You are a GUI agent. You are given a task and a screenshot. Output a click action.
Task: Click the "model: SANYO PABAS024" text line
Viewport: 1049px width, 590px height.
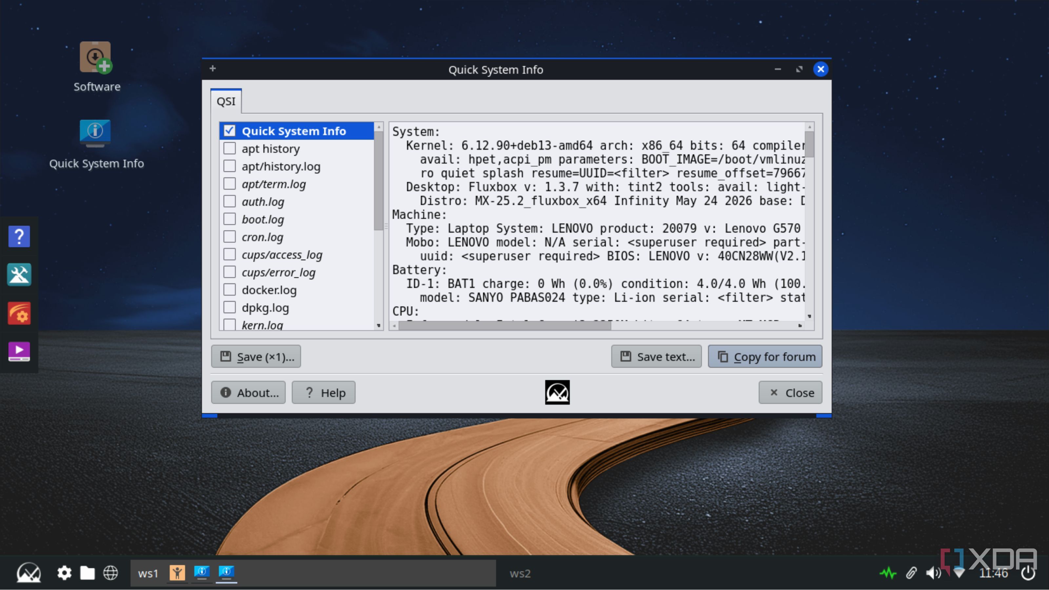click(612, 297)
